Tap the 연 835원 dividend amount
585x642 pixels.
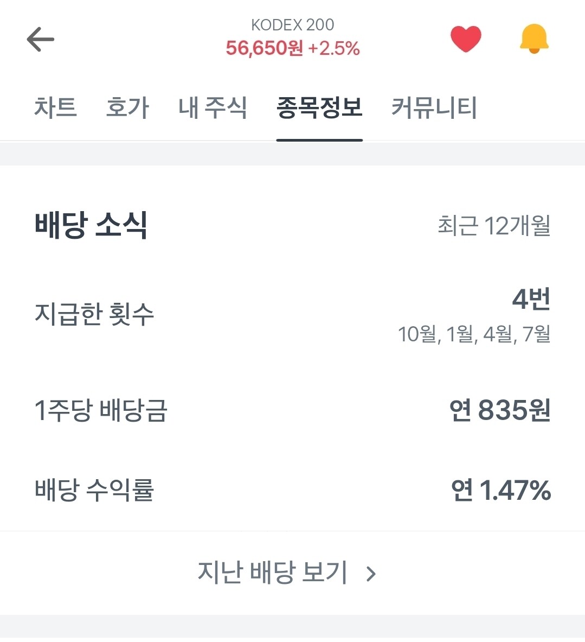(500, 410)
